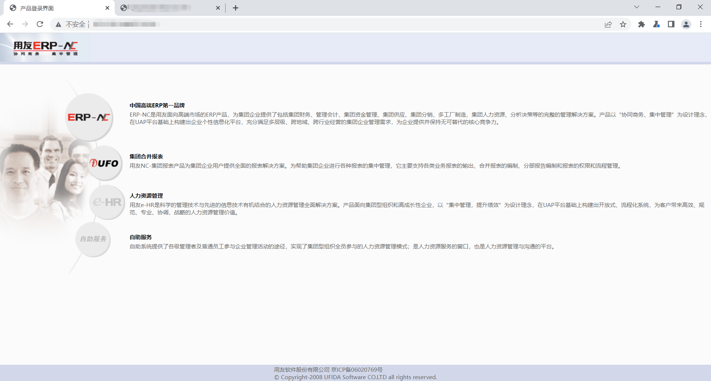Click the 用友ERP-NC logo in the header
Screen dimensions: 711x381
pos(46,48)
